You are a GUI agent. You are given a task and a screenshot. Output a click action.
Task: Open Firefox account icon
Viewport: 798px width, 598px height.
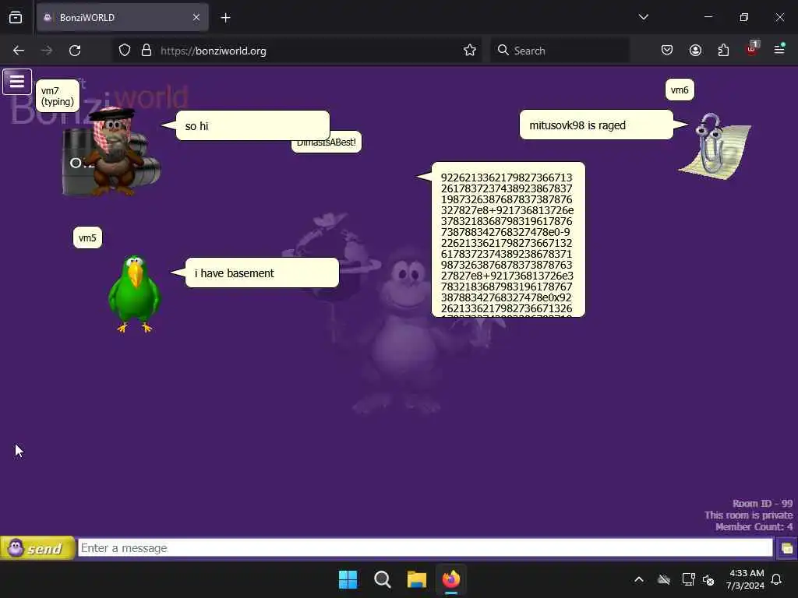[x=695, y=50]
